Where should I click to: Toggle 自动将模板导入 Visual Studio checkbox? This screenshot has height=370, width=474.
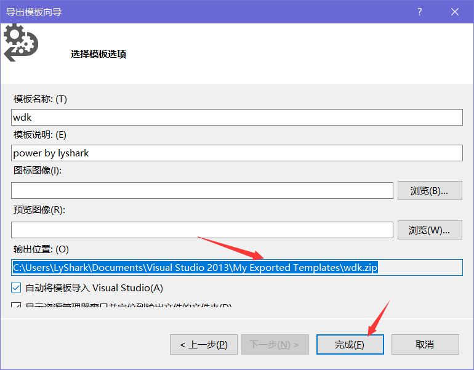[16, 288]
